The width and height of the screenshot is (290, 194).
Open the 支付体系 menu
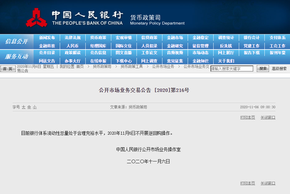point(277,38)
